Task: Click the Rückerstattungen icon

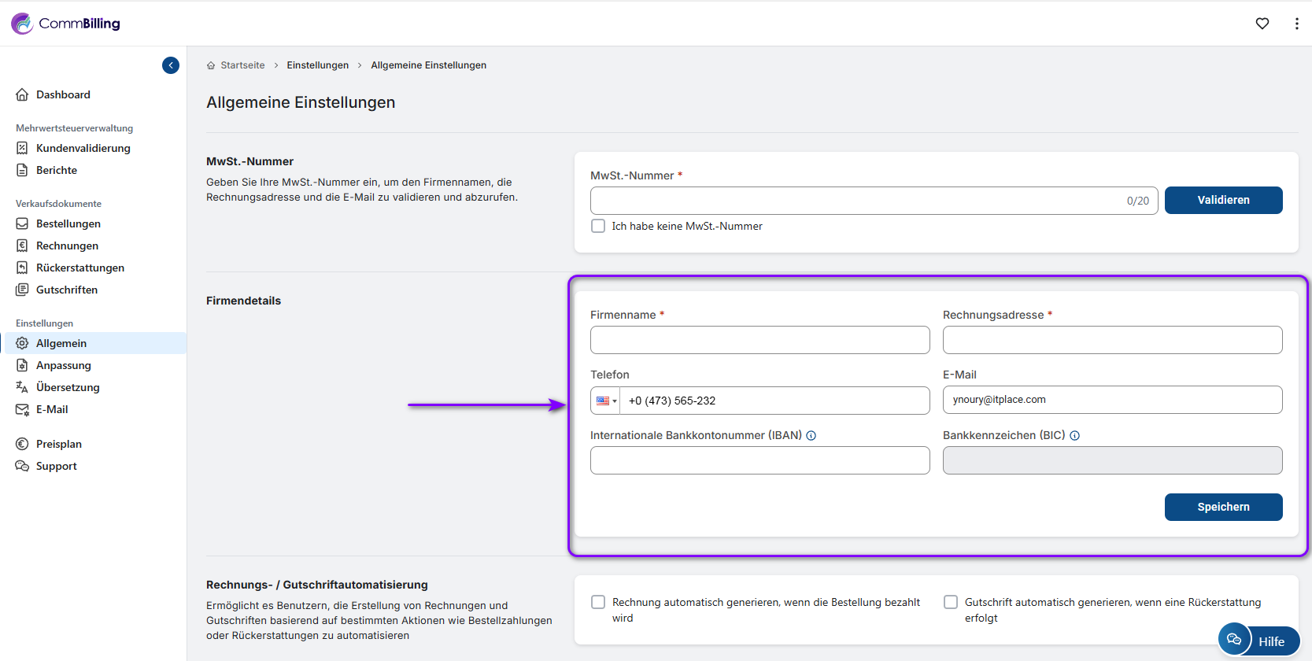Action: [22, 268]
